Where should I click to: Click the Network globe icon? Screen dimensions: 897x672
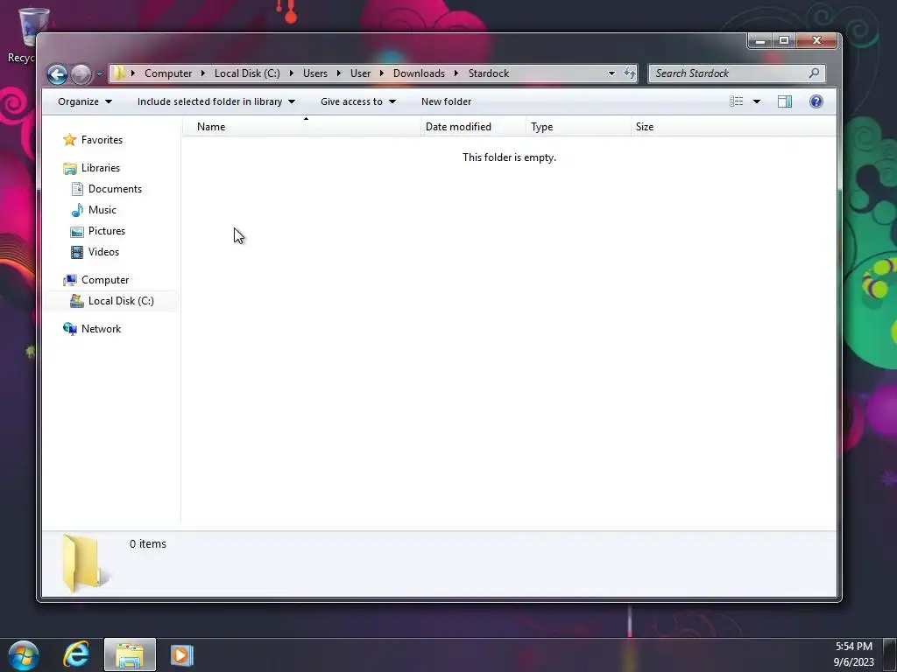pos(70,329)
